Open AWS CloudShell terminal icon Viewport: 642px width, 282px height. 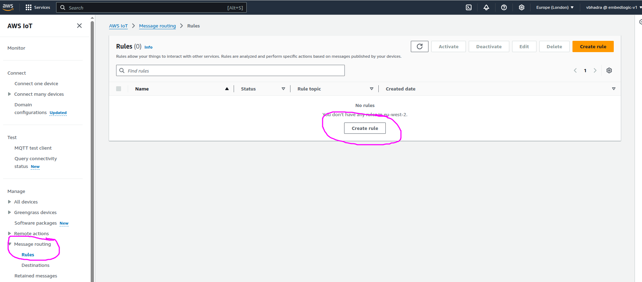coord(468,7)
